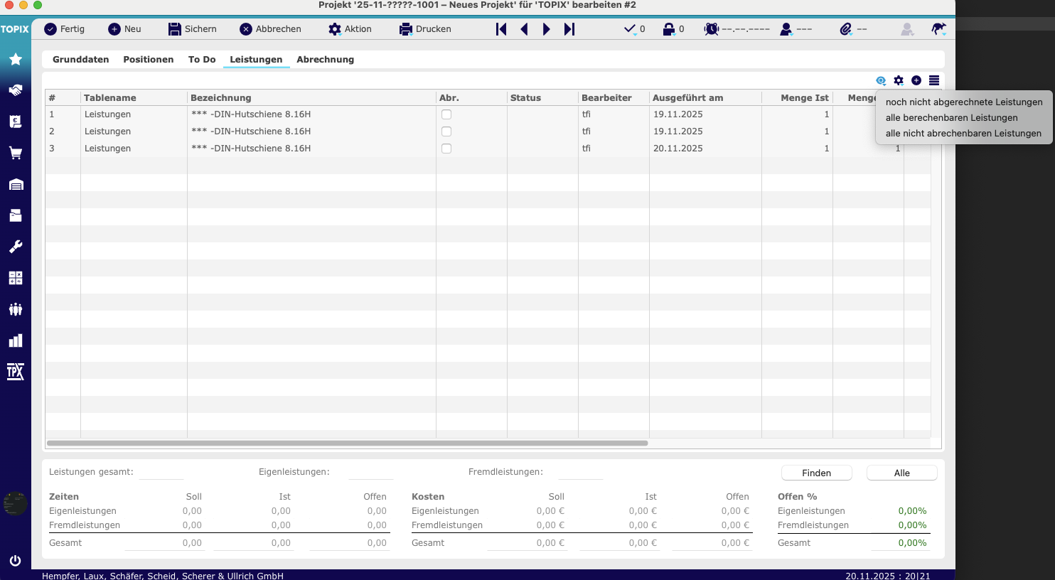
Task: Click the power icon at the sidebar bottom
Action: (15, 561)
